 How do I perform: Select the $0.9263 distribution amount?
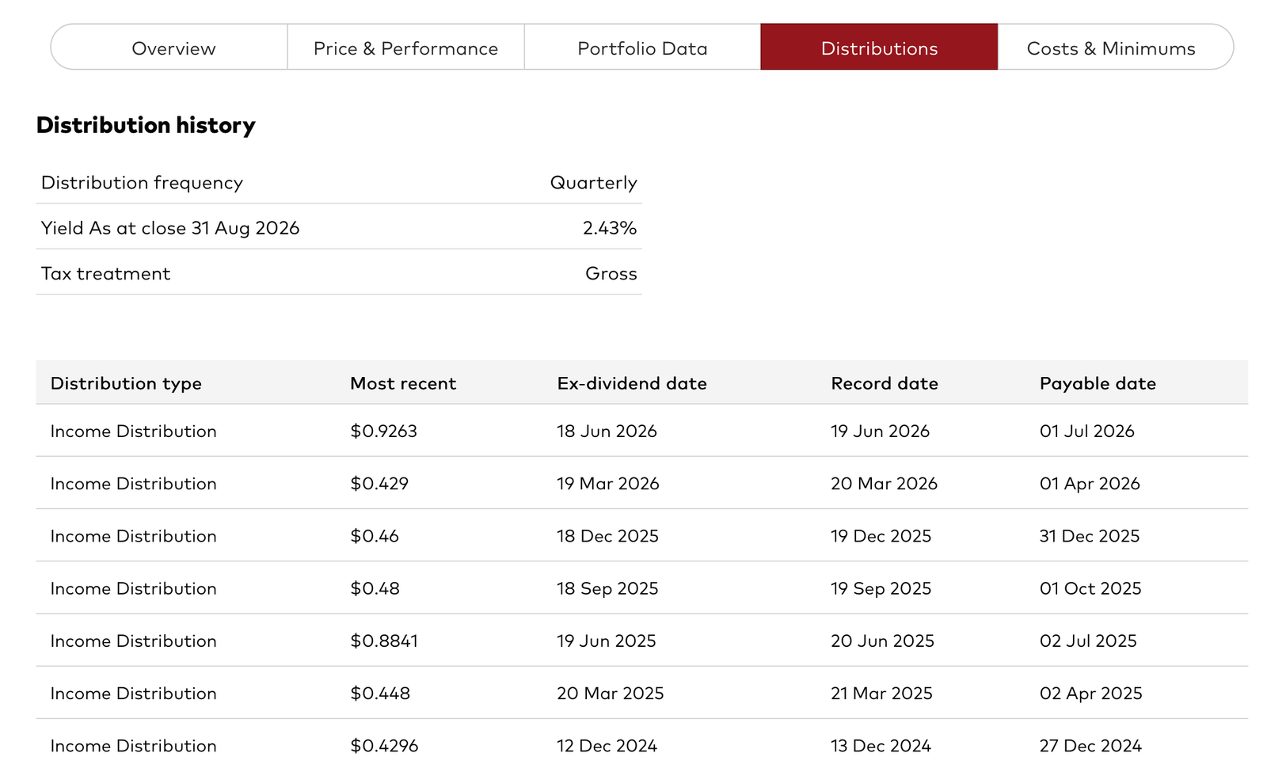383,431
